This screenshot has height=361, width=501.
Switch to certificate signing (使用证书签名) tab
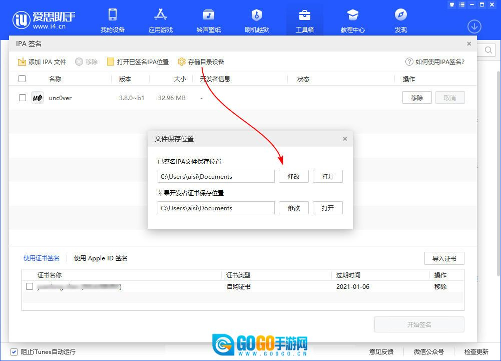pos(42,258)
